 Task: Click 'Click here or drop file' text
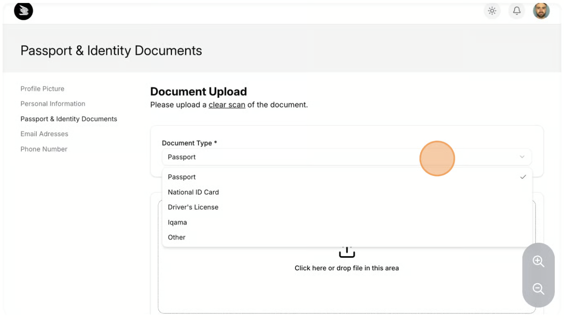(346, 268)
